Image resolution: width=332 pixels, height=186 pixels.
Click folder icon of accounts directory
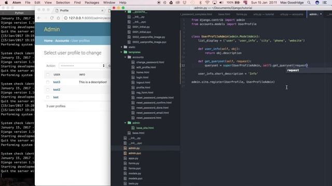click(x=129, y=57)
